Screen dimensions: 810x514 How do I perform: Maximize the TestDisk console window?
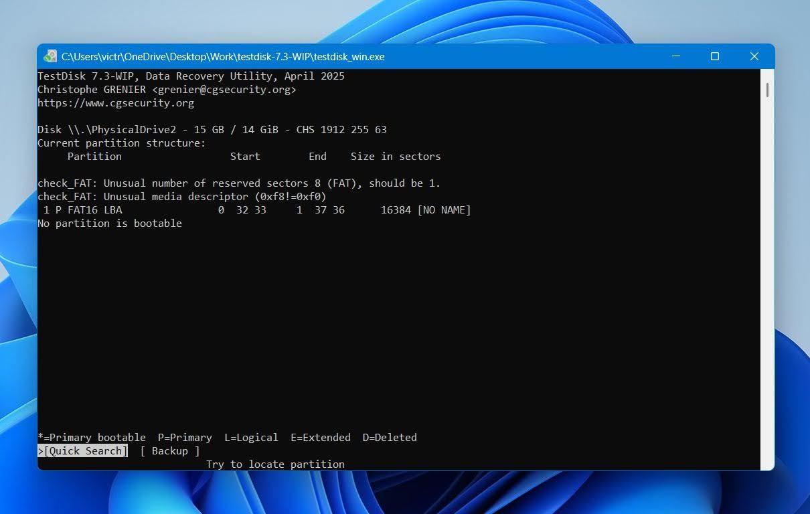[x=714, y=56]
